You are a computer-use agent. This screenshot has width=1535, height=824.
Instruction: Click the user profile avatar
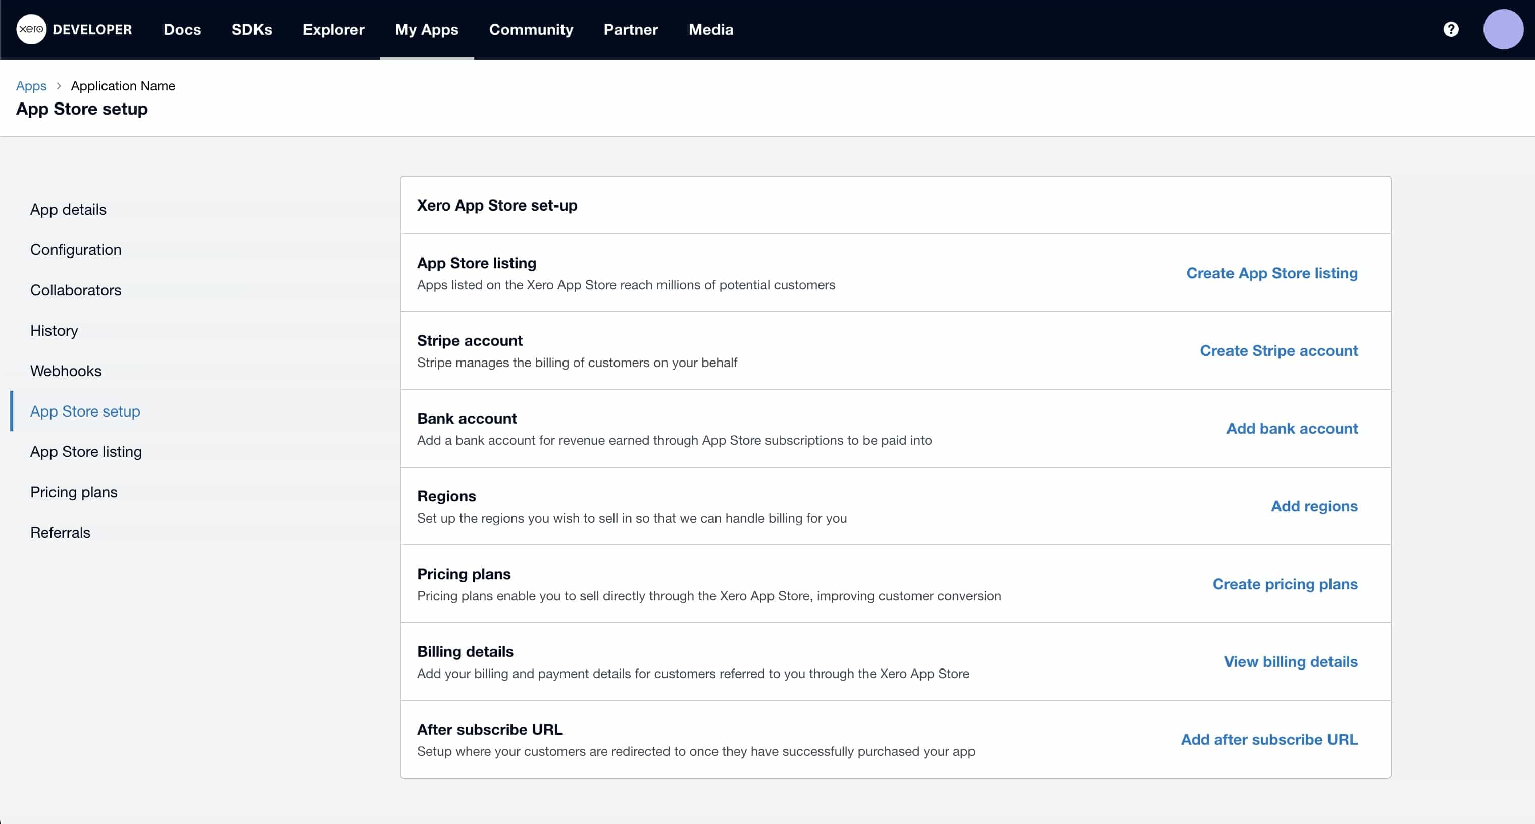point(1503,29)
